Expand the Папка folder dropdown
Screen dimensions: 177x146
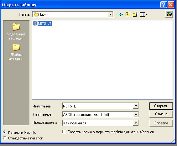pos(110,14)
